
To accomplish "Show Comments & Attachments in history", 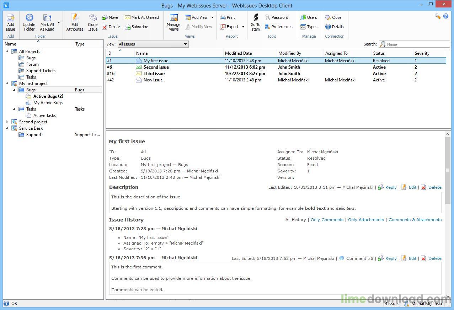I will (x=415, y=220).
